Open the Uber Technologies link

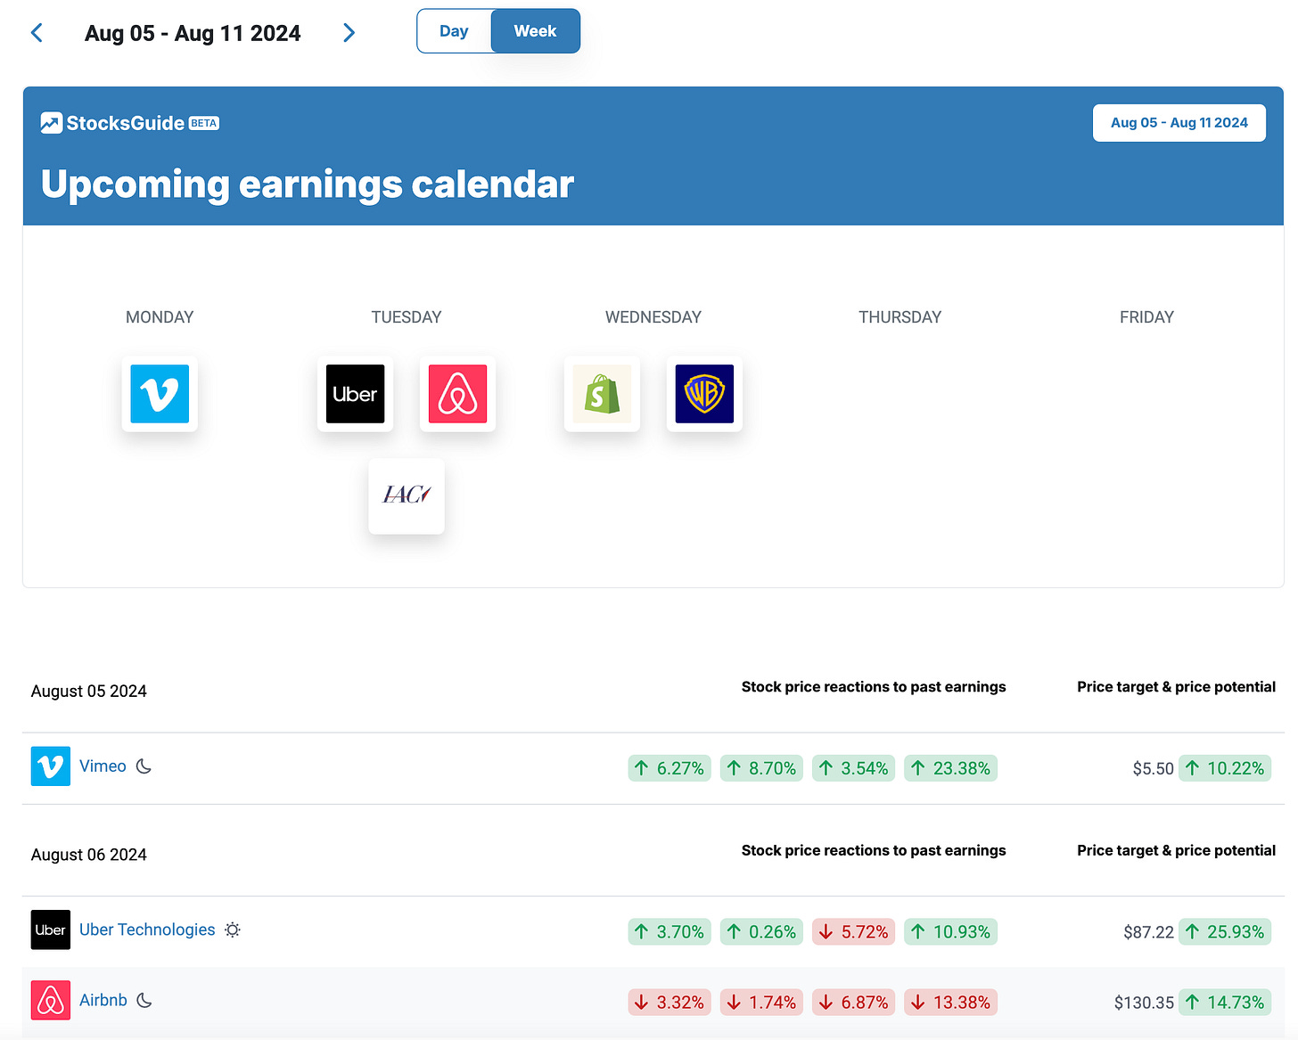(147, 929)
